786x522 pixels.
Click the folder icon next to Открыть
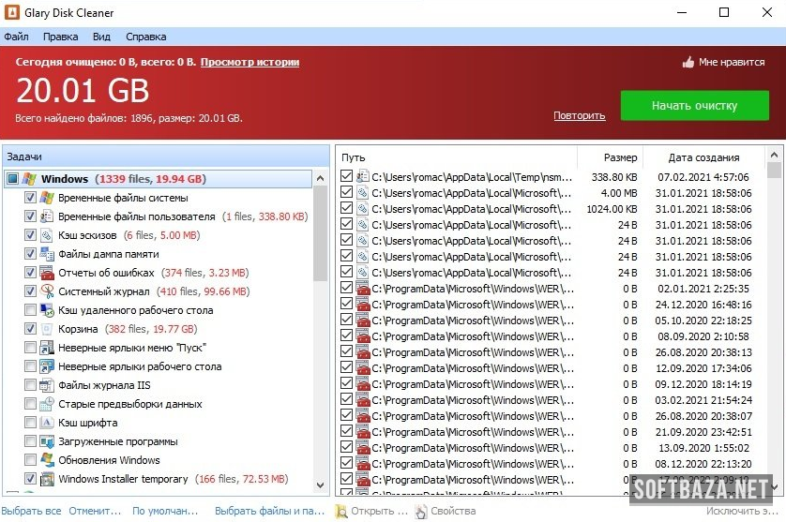pyautogui.click(x=341, y=512)
